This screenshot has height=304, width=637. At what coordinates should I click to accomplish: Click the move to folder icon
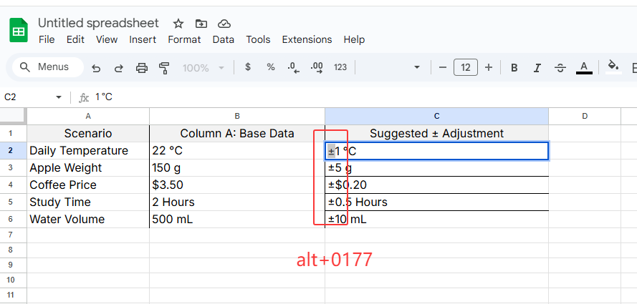201,24
